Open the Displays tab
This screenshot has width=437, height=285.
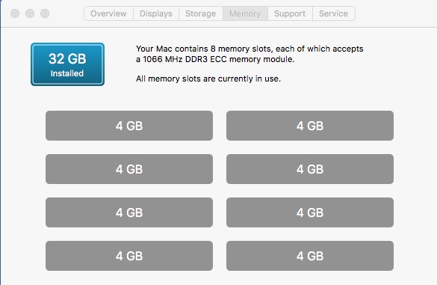tap(156, 13)
